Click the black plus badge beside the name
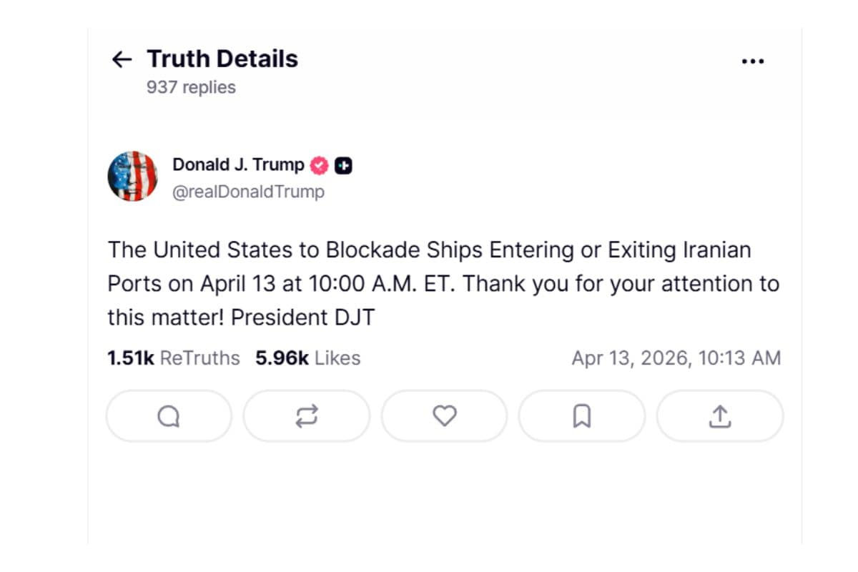858x572 pixels. point(344,165)
